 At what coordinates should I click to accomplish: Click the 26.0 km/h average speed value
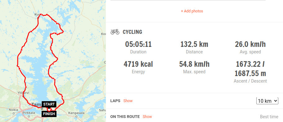click(x=250, y=44)
